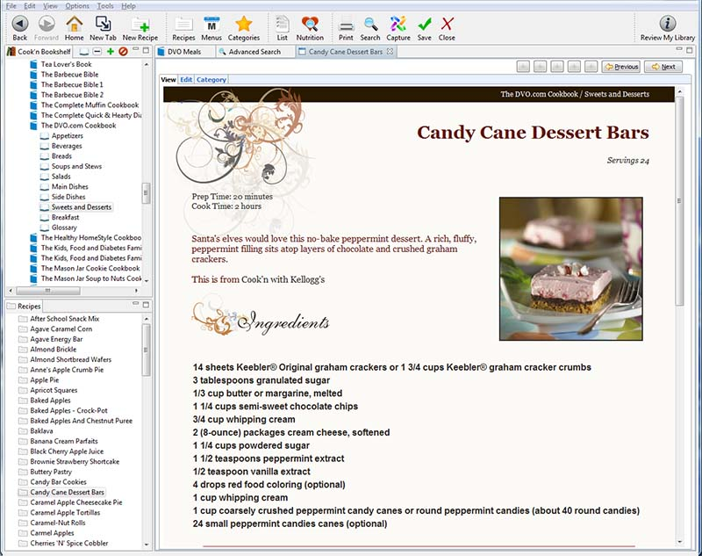The image size is (702, 556).
Task: Open the Baklava recipe in list
Action: [43, 430]
